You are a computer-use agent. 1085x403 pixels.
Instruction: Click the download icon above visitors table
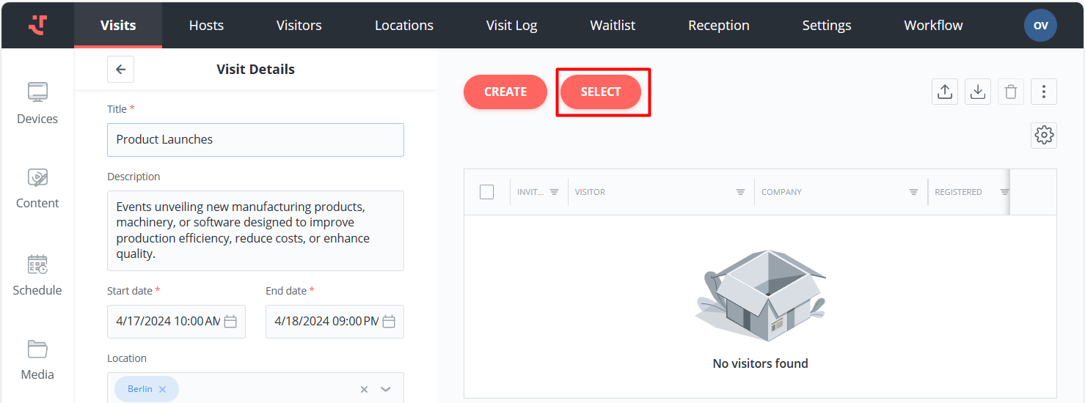[x=977, y=92]
